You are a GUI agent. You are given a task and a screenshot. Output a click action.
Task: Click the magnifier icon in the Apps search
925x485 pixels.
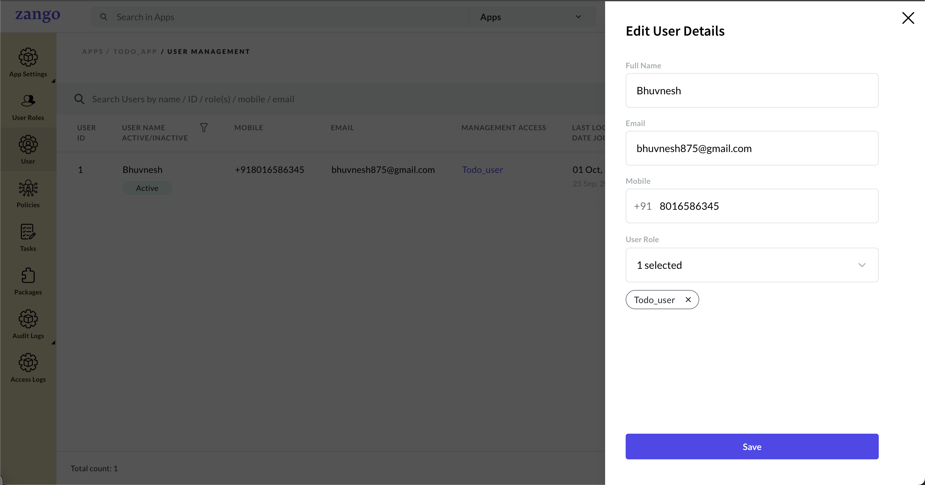[103, 17]
